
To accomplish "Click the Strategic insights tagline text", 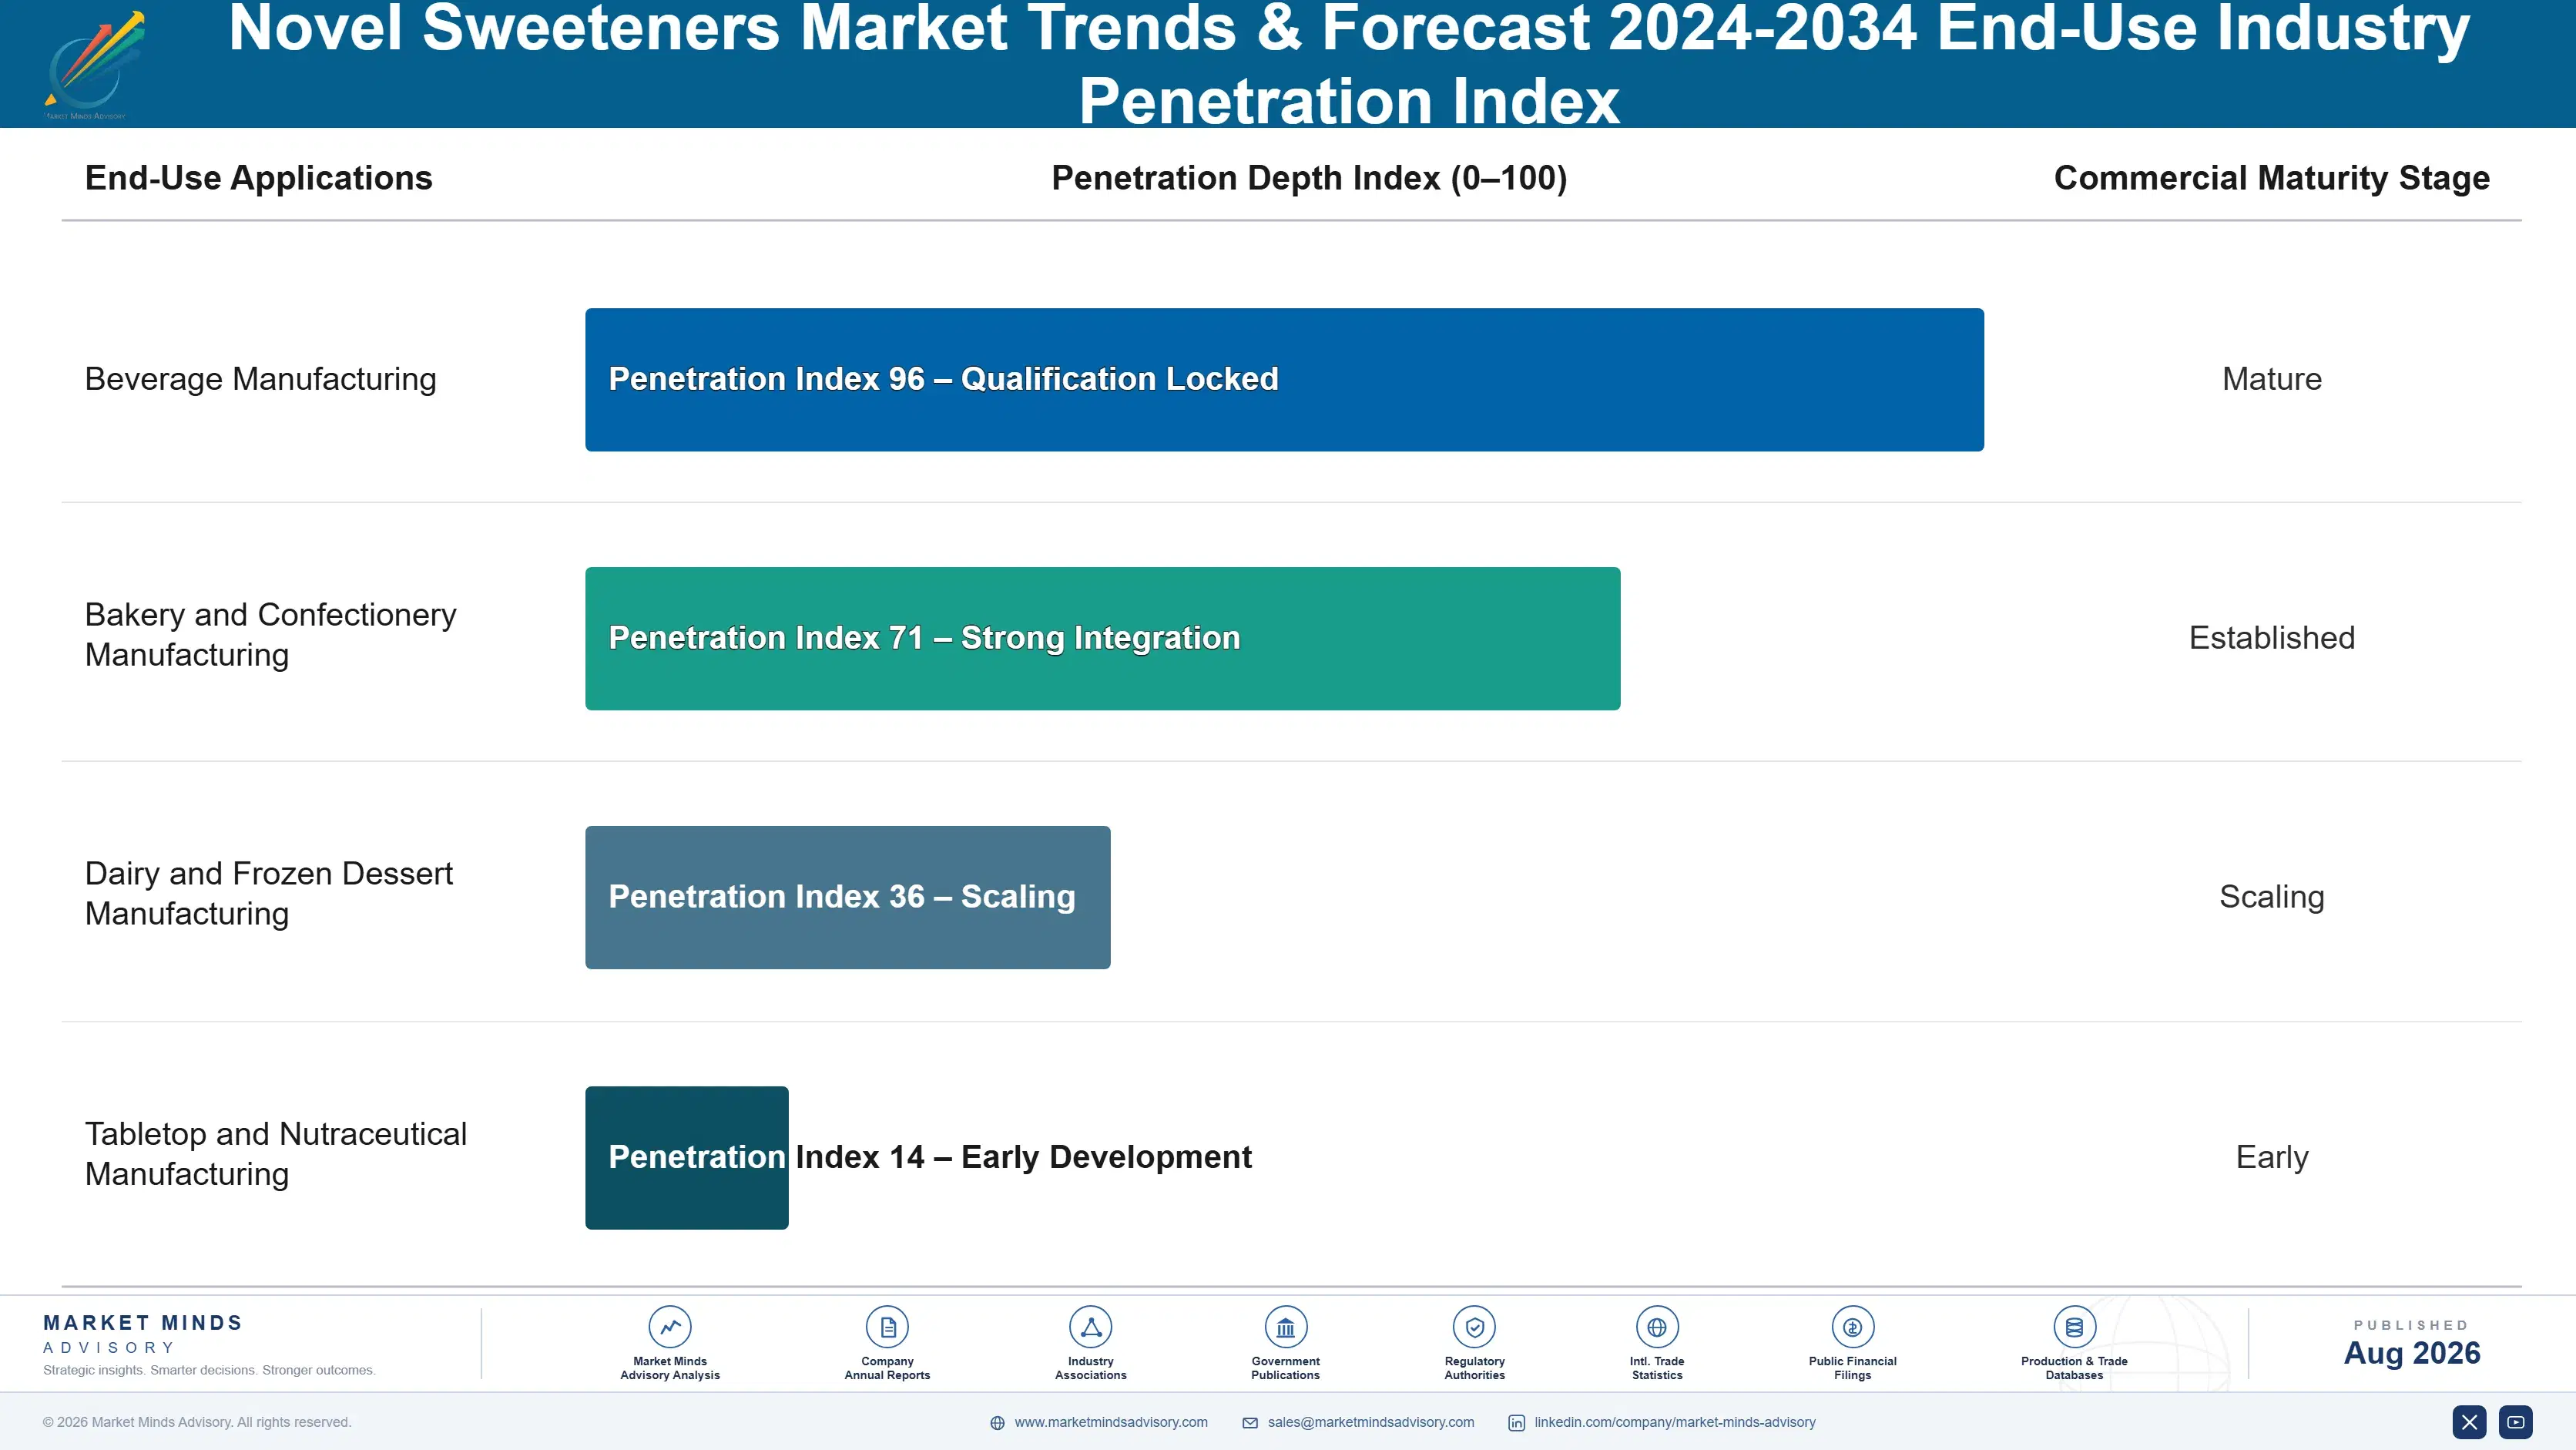I will (x=209, y=1370).
